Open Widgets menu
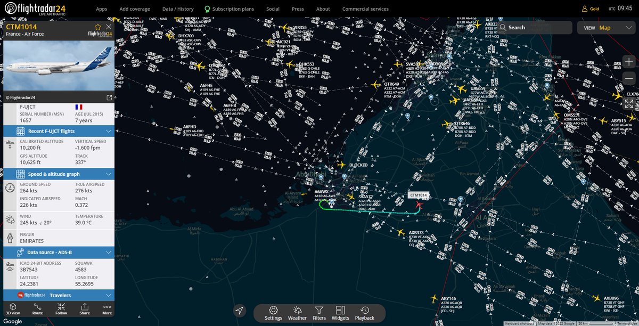The height and width of the screenshot is (326, 639). [x=340, y=313]
